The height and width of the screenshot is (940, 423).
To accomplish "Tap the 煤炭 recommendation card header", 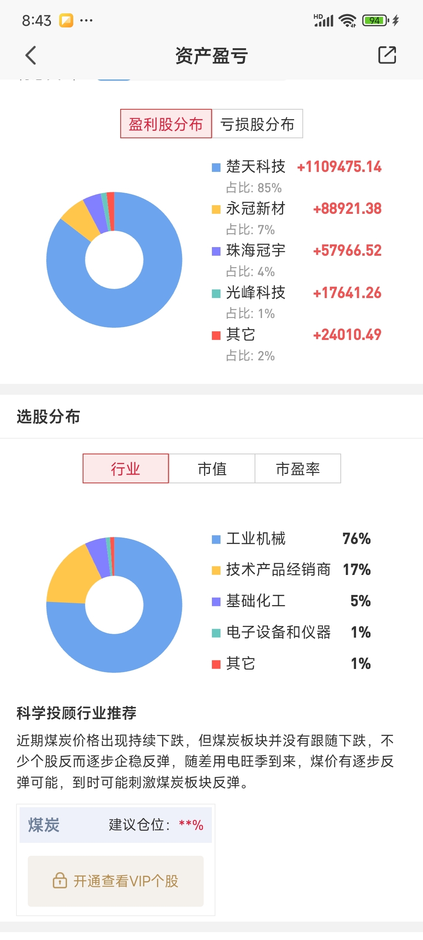I will coord(116,825).
